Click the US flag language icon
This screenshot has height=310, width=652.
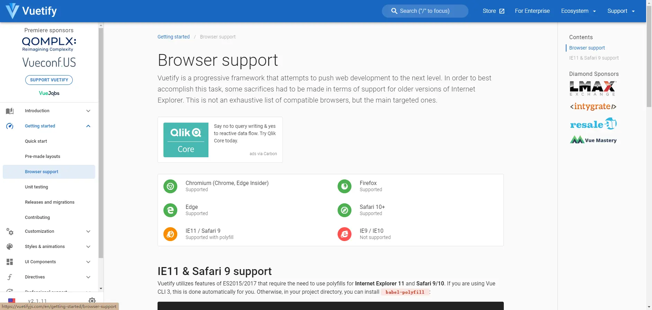pos(12,300)
